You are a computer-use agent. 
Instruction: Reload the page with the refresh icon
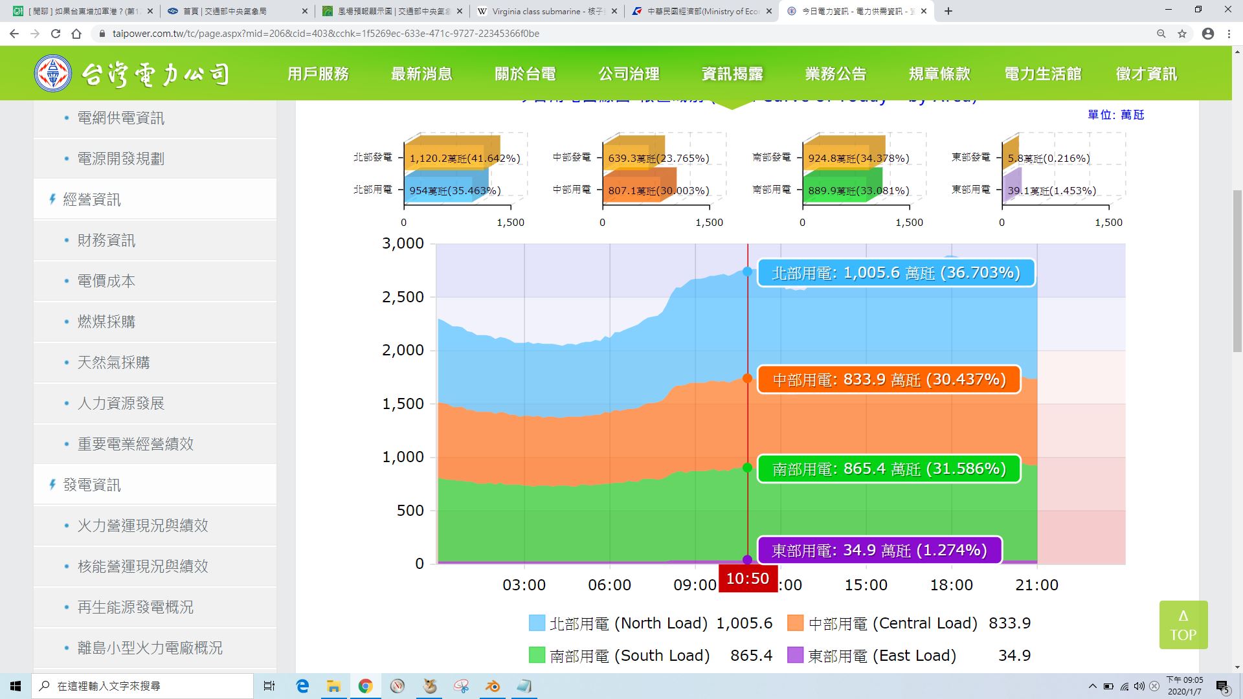point(56,34)
